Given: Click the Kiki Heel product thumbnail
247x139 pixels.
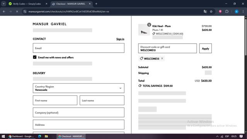Looking at the screenshot, I should (144, 30).
